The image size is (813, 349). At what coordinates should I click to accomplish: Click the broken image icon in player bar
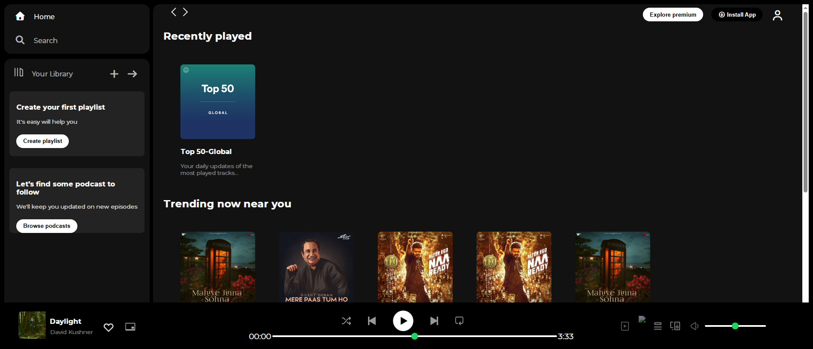(x=642, y=319)
